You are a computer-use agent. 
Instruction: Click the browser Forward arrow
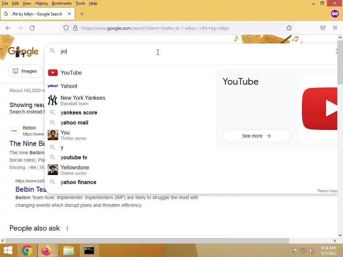click(20, 28)
